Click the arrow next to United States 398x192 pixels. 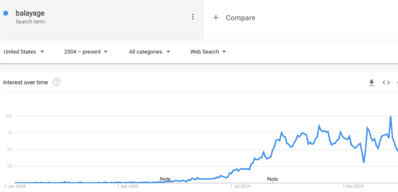[x=42, y=52]
